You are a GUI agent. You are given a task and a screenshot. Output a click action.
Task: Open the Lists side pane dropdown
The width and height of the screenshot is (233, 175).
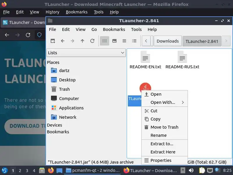pyautogui.click(x=86, y=53)
